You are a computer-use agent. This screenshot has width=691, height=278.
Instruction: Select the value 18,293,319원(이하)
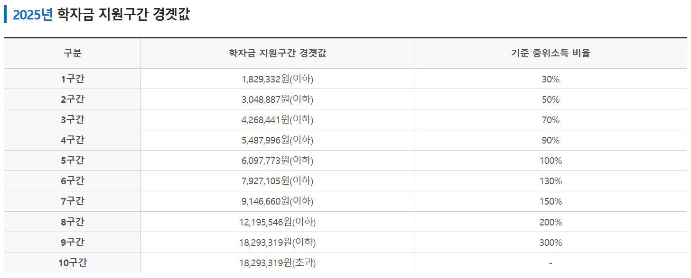[277, 242]
